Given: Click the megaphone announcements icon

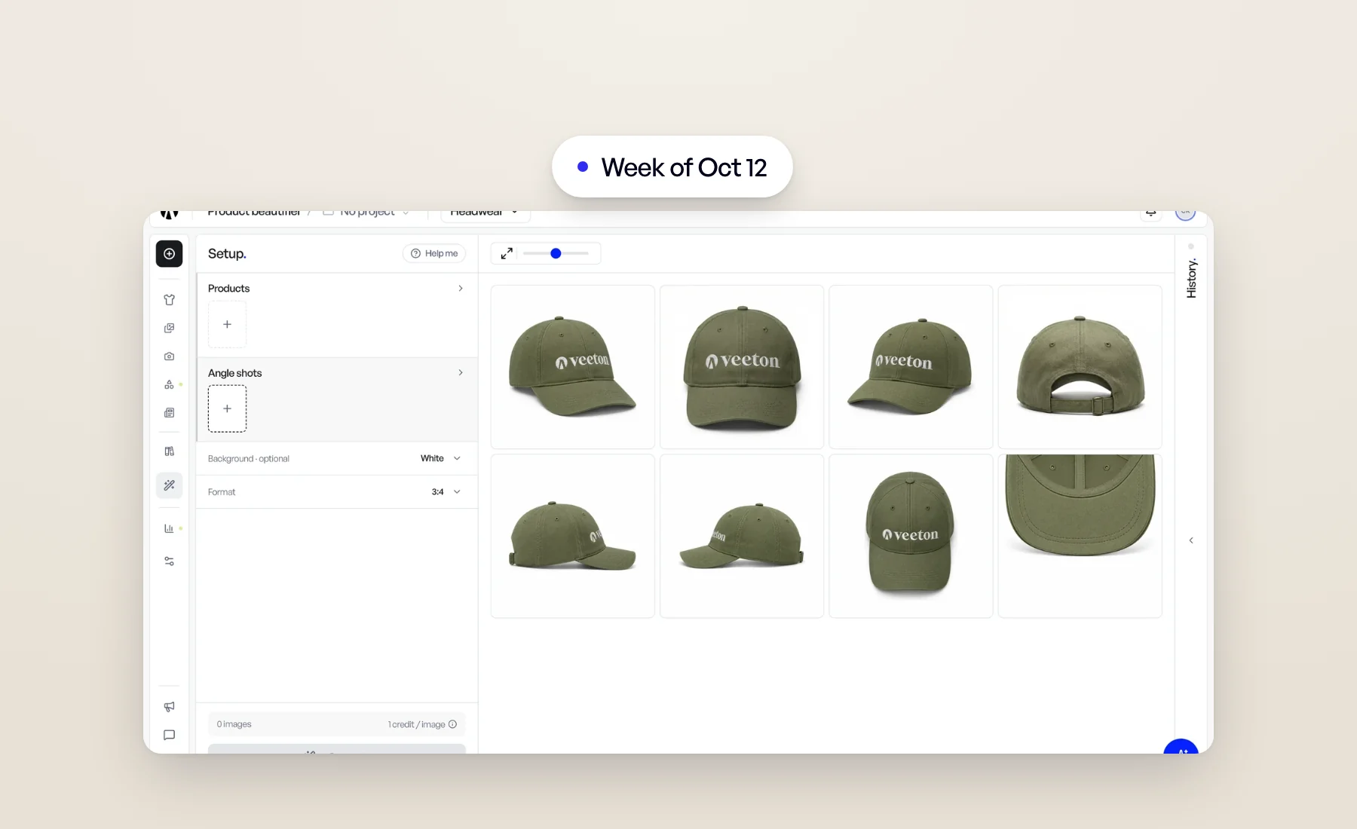Looking at the screenshot, I should pyautogui.click(x=169, y=707).
